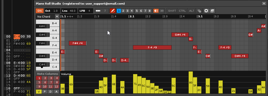Screen dimensions: 268x96
Task: Toggle the ALT modifier
Action: coord(192,11)
